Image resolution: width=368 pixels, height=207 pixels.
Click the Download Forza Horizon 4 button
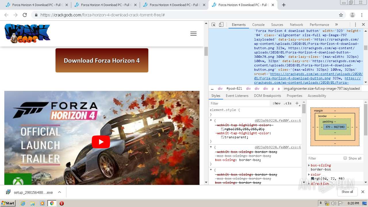click(x=102, y=60)
